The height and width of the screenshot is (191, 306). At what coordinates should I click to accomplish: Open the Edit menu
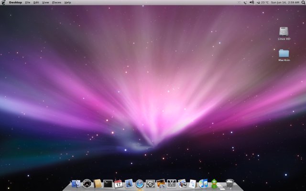(x=36, y=2)
